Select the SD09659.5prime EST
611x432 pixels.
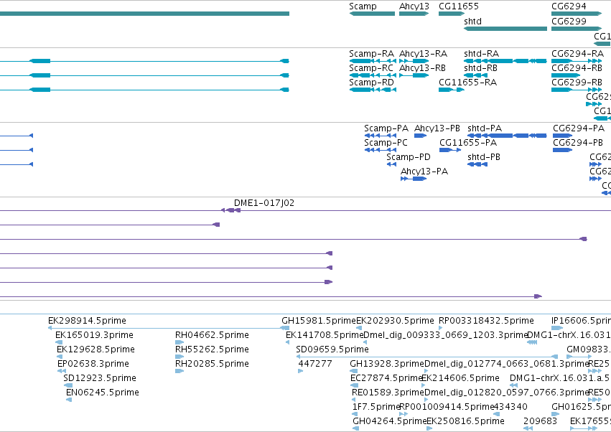[426, 357]
